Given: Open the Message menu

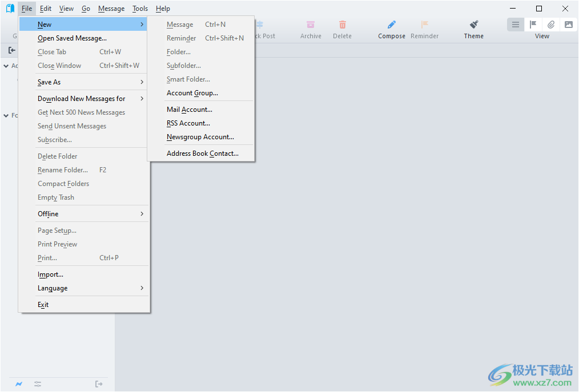Looking at the screenshot, I should 111,9.
